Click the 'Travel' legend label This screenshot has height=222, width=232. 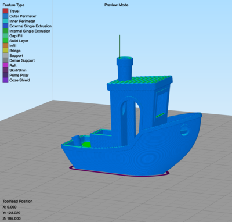[x=14, y=11]
